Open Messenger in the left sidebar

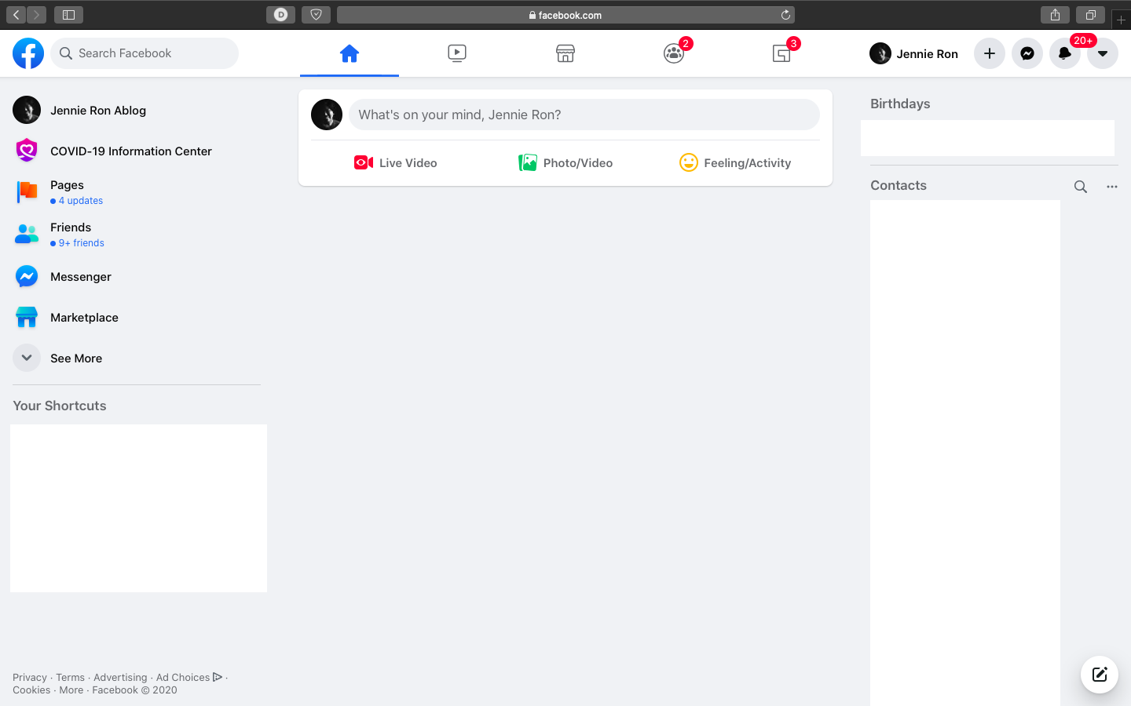coord(137,276)
